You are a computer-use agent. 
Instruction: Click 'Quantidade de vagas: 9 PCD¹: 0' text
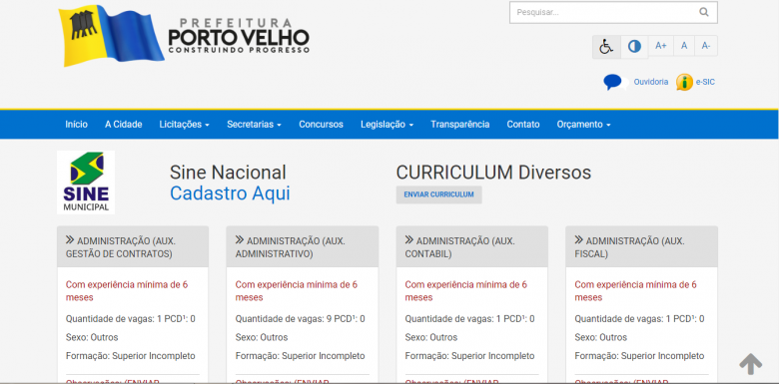300,319
